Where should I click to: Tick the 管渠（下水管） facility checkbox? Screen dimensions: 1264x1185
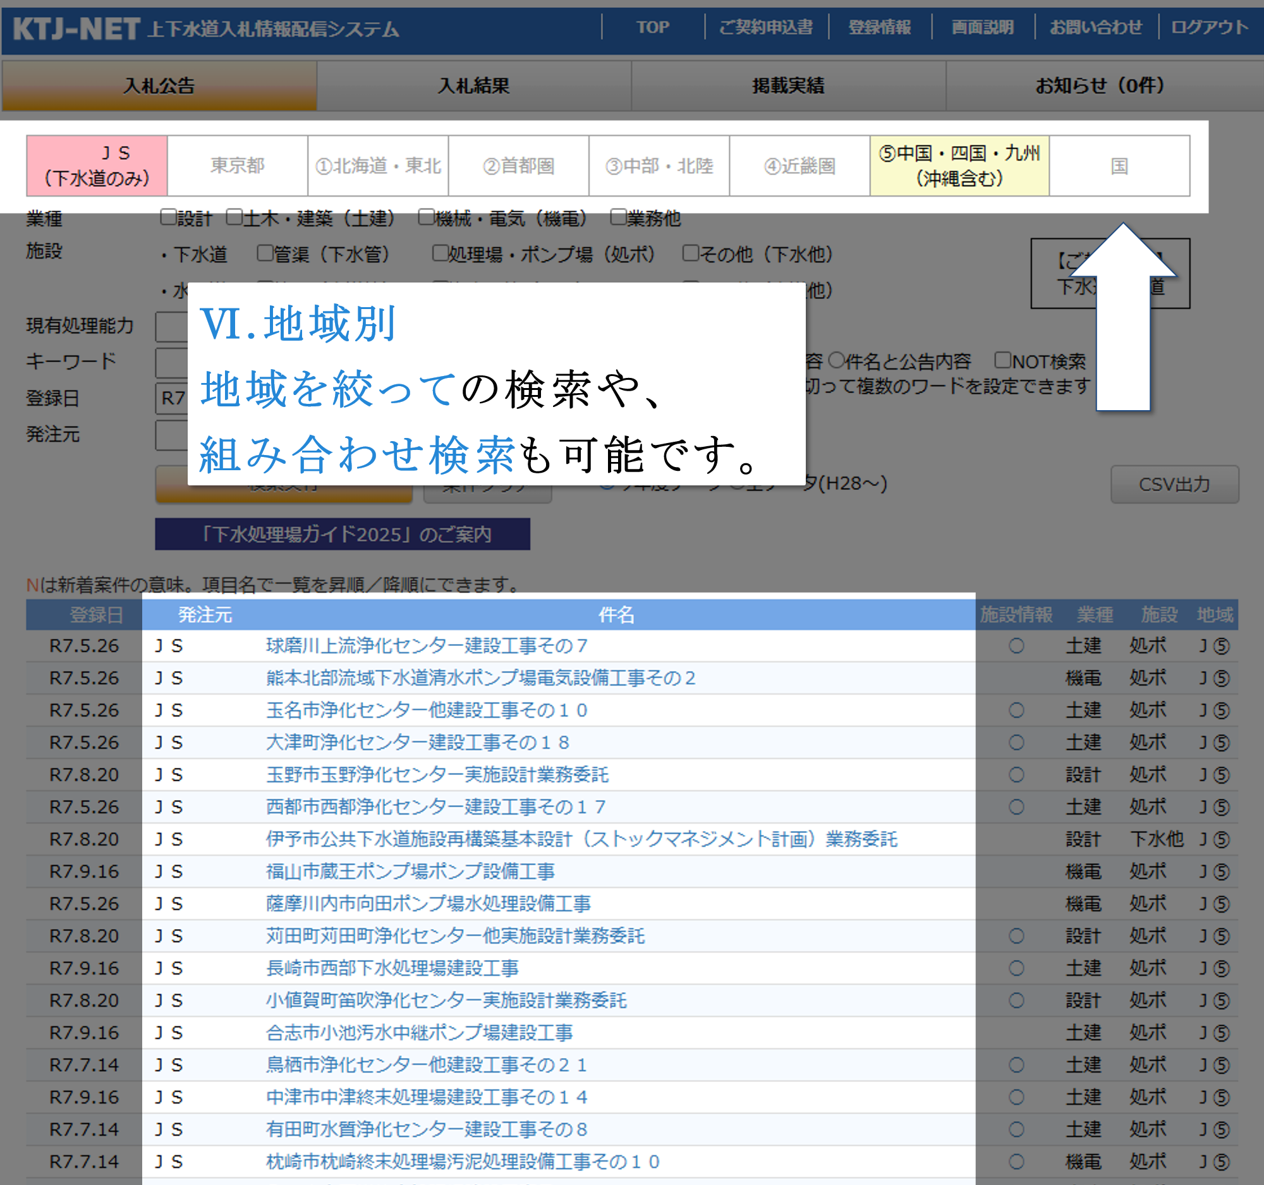click(265, 253)
